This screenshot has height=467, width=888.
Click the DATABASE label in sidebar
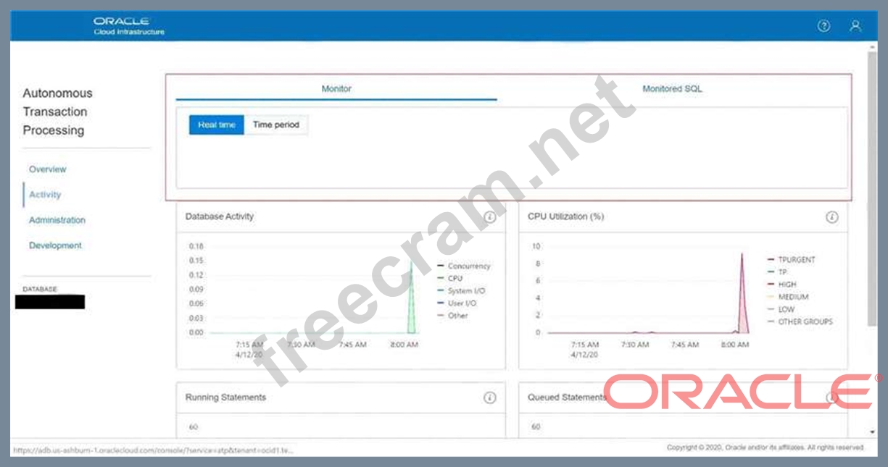tap(39, 289)
